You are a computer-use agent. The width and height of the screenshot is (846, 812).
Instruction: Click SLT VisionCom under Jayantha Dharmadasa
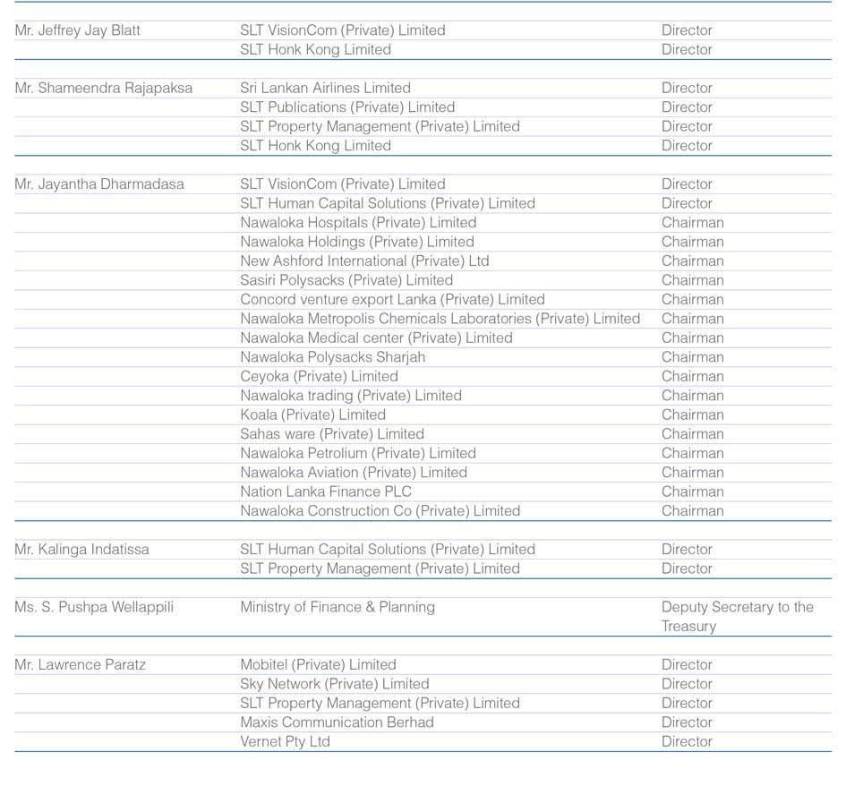[343, 184]
